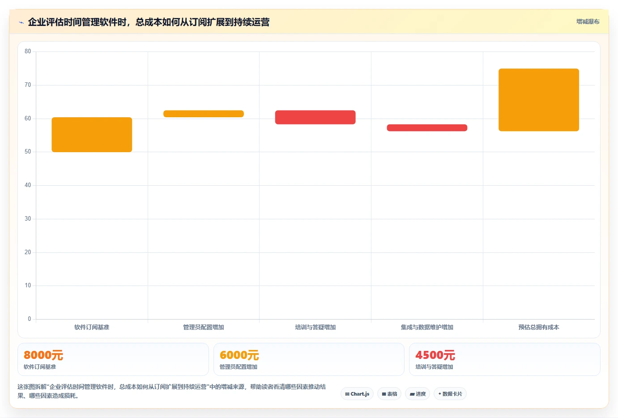Click the y-axis value 20
The height and width of the screenshot is (418, 618).
point(28,252)
